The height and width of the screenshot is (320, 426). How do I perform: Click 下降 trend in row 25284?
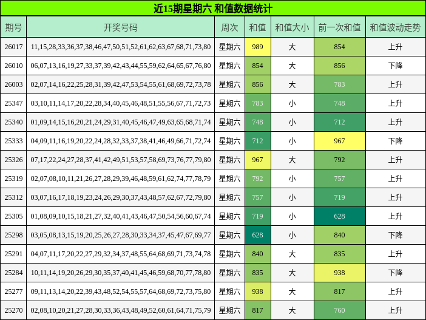tap(395, 273)
